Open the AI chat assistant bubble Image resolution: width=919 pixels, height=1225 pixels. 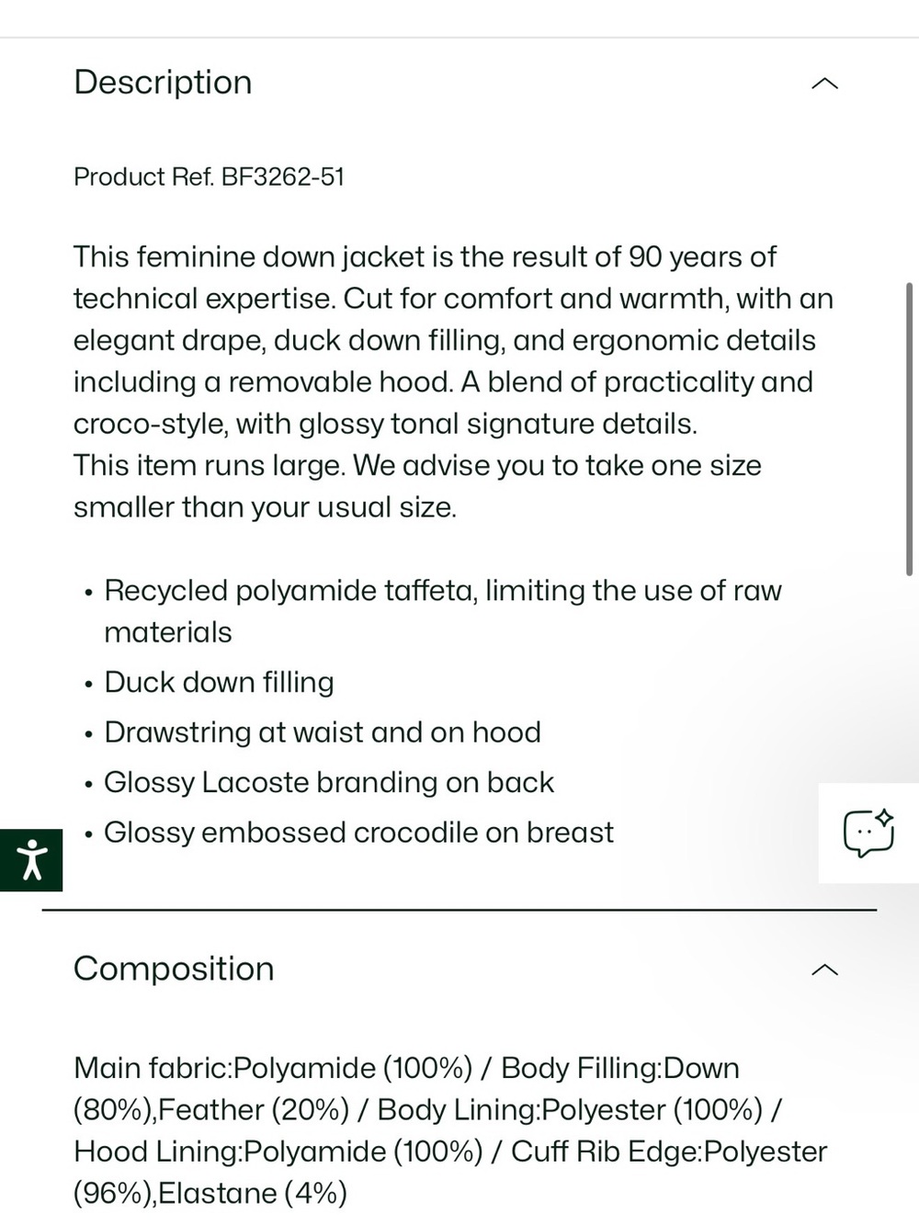tap(868, 833)
